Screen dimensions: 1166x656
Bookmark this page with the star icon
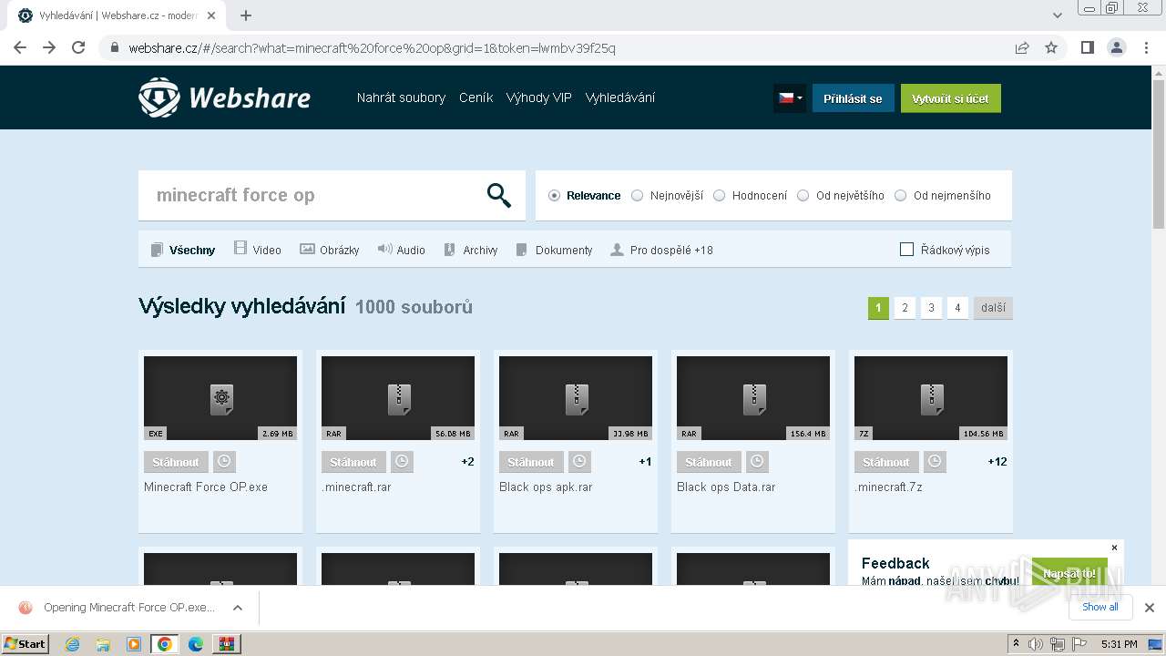point(1051,47)
